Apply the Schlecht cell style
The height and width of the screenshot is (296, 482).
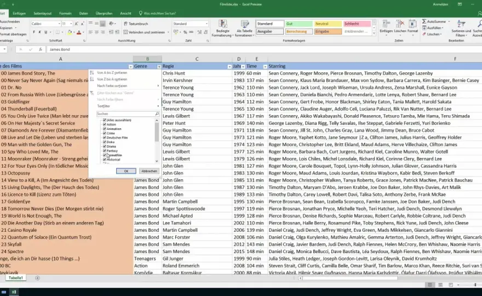click(357, 24)
